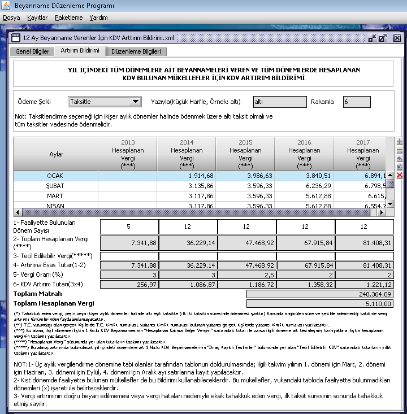The width and height of the screenshot is (407, 414).
Task: Click the icon between the undo arrow and red X
Action: [x=399, y=167]
